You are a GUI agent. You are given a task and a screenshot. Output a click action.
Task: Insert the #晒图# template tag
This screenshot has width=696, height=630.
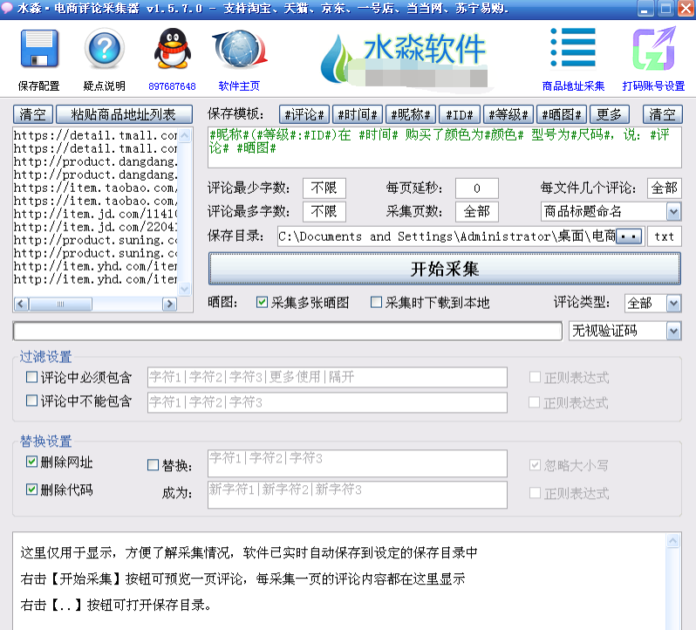pos(562,114)
